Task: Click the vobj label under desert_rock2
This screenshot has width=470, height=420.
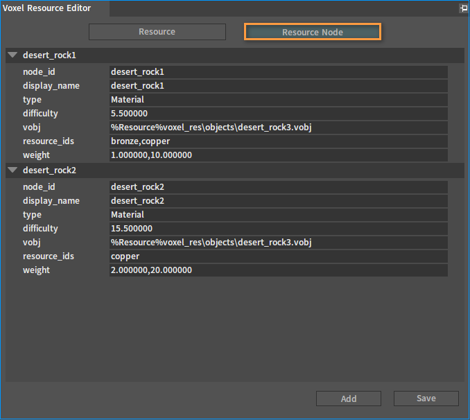Action: 31,243
